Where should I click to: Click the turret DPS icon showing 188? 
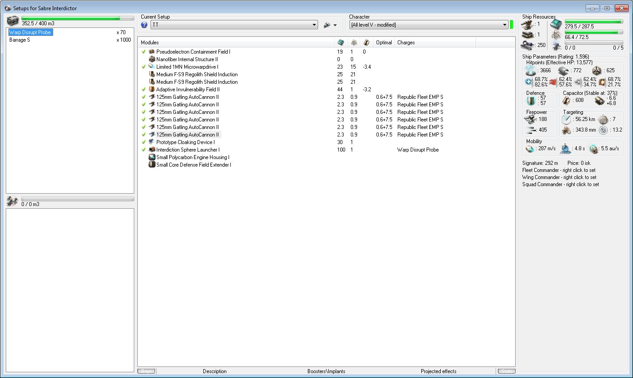point(530,119)
